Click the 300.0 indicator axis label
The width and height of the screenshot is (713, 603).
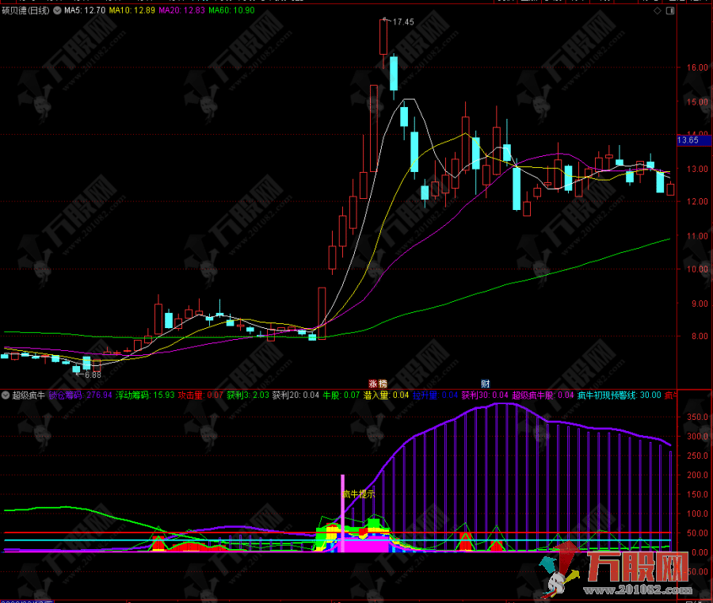tap(697, 437)
